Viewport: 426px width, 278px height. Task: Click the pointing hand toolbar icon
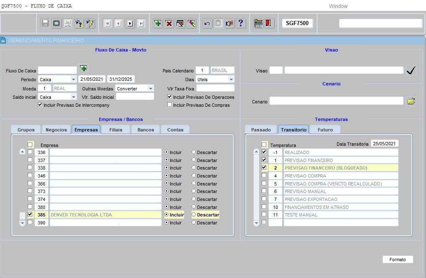coord(229,23)
